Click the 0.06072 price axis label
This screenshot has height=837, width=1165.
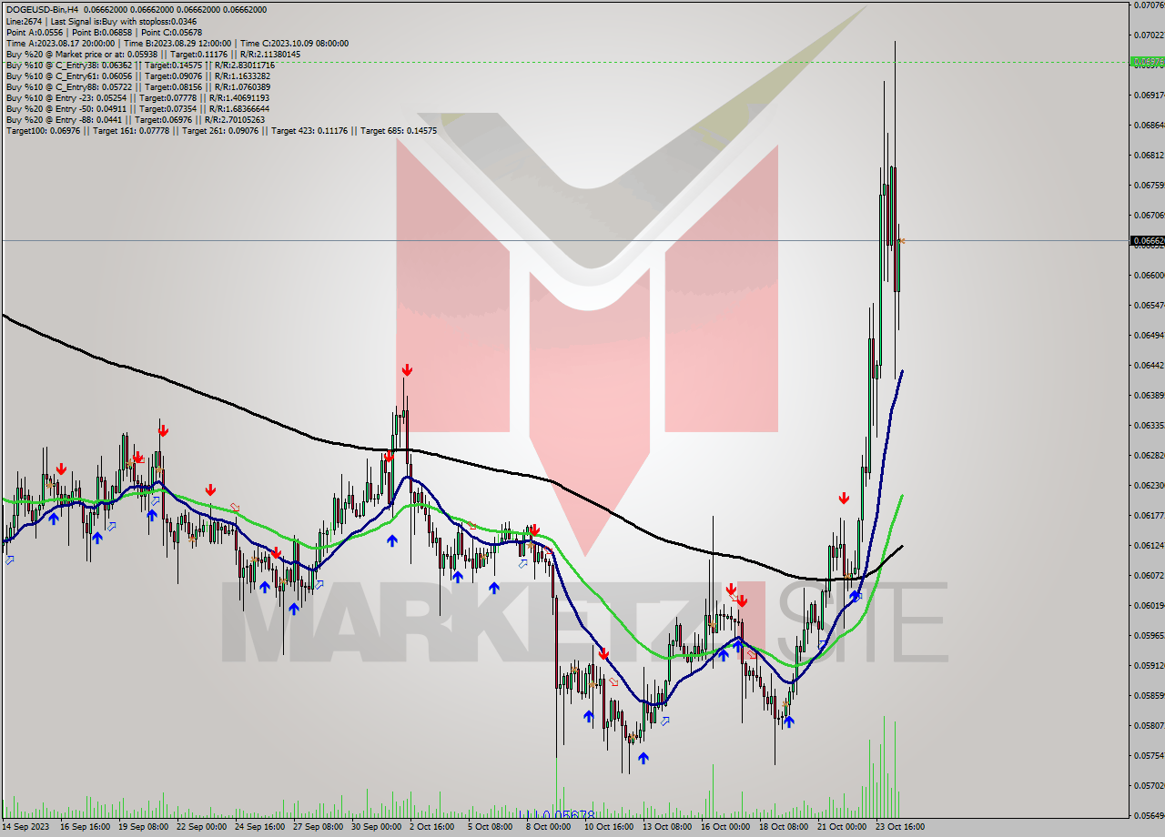coord(1149,575)
